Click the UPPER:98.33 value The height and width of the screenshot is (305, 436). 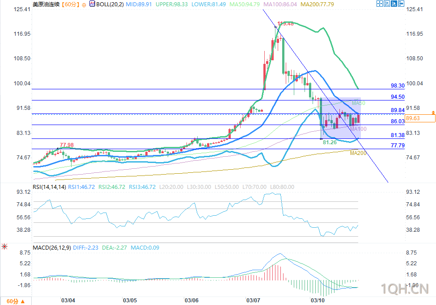172,4
